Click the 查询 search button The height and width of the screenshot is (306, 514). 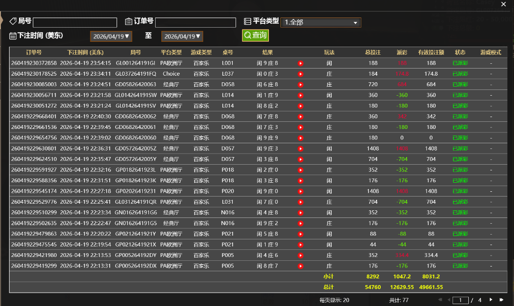pos(255,36)
